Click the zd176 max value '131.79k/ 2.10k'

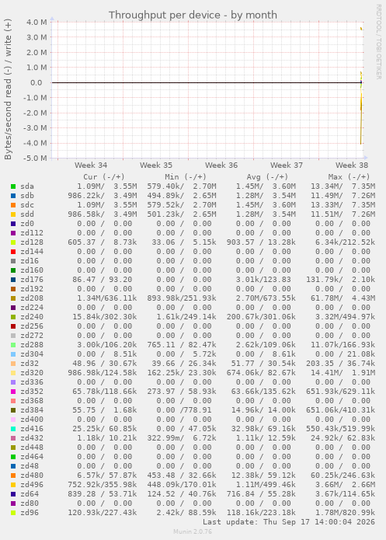pos(340,279)
